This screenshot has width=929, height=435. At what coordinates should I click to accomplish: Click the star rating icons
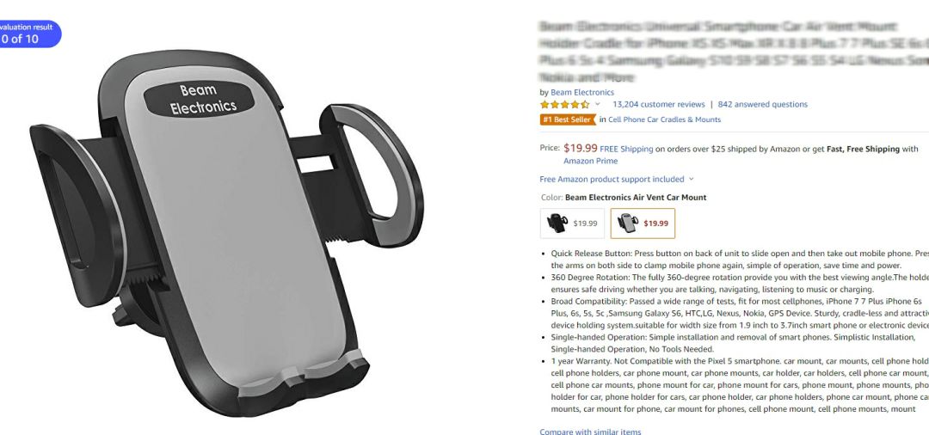coord(564,104)
